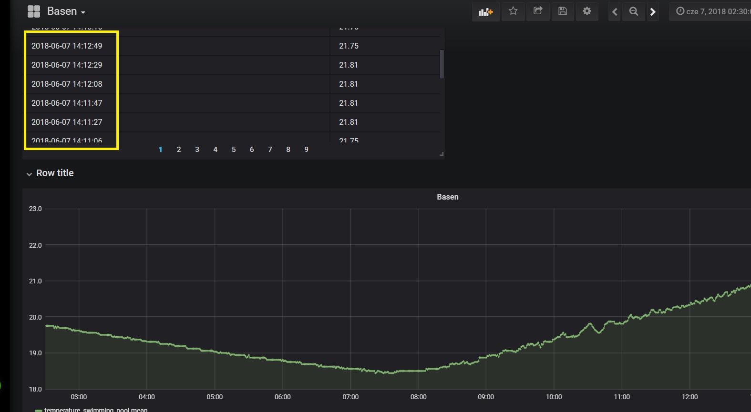The height and width of the screenshot is (412, 751).
Task: Zoom out the time range
Action: pyautogui.click(x=634, y=12)
